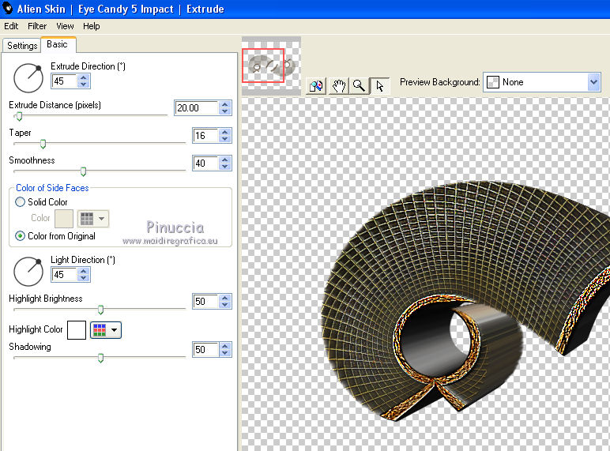This screenshot has width=610, height=451.
Task: Increase Smoothness with up arrow
Action: (225, 160)
